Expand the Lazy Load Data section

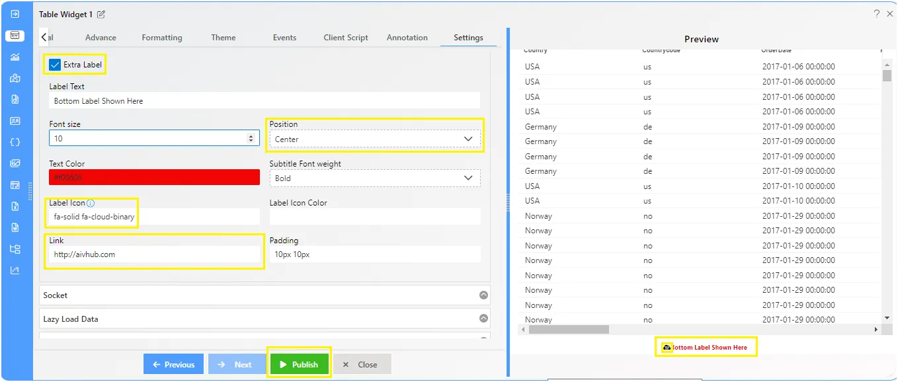point(265,319)
